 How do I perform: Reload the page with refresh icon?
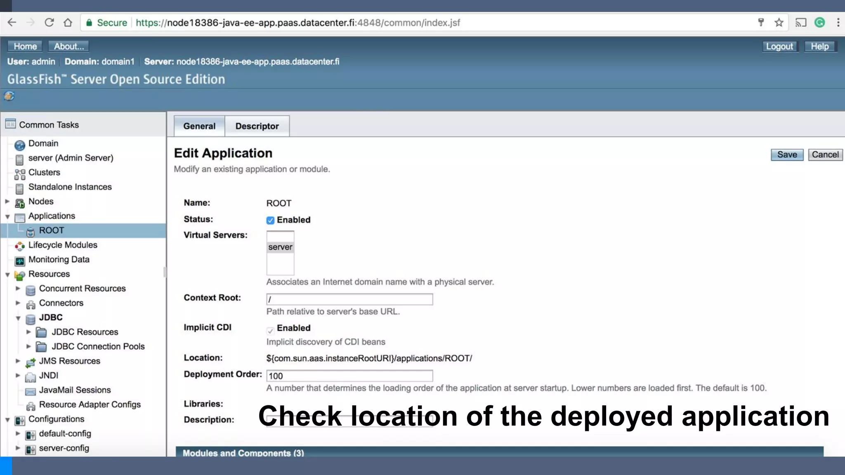[49, 23]
